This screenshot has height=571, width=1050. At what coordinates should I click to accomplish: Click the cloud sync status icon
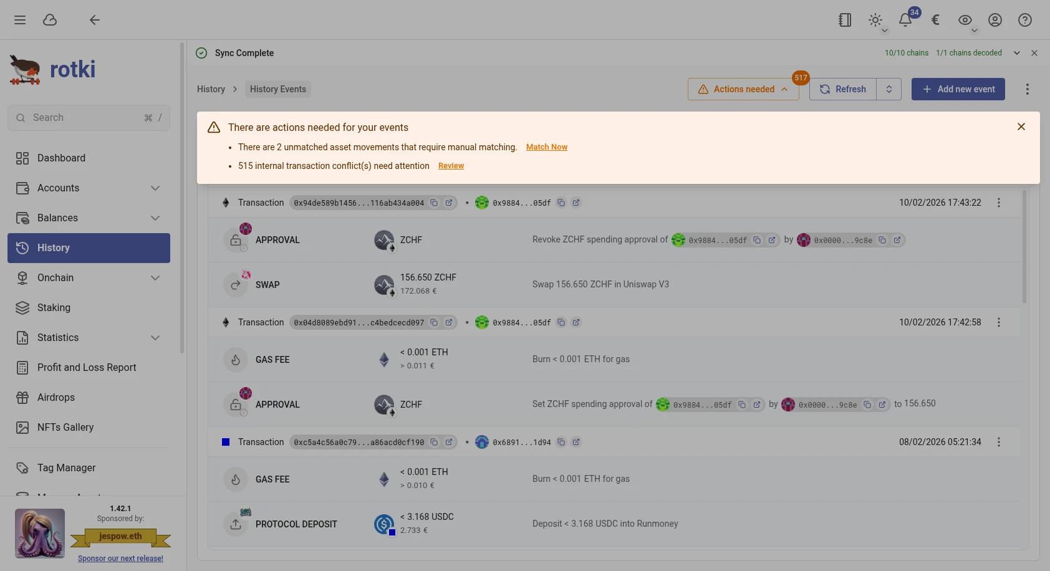49,19
